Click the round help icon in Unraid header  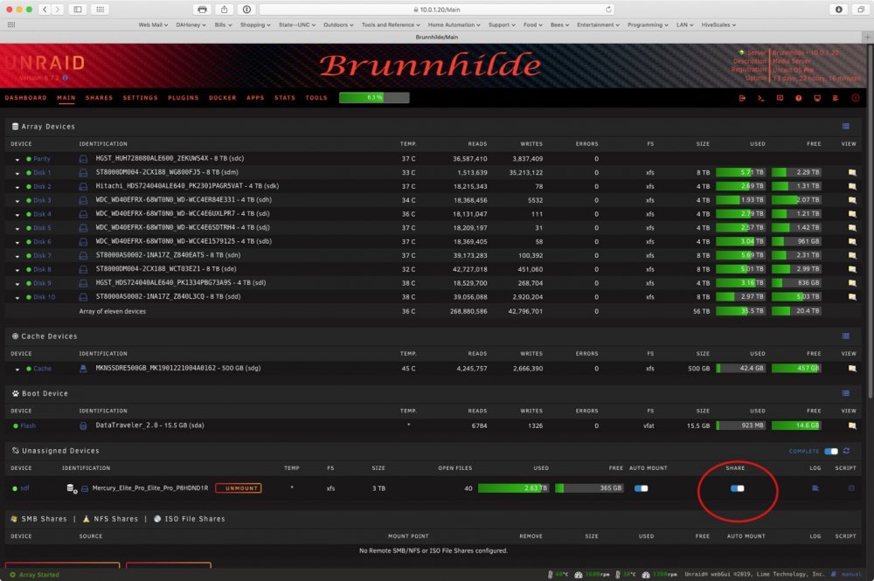pyautogui.click(x=798, y=98)
